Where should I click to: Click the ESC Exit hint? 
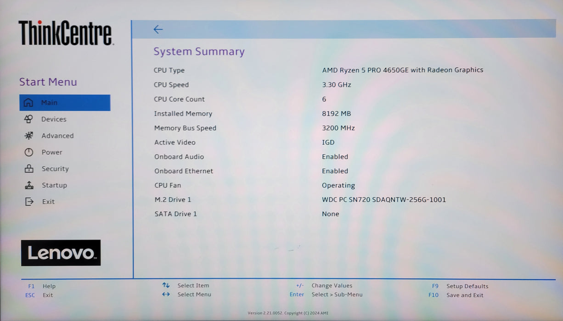point(39,295)
